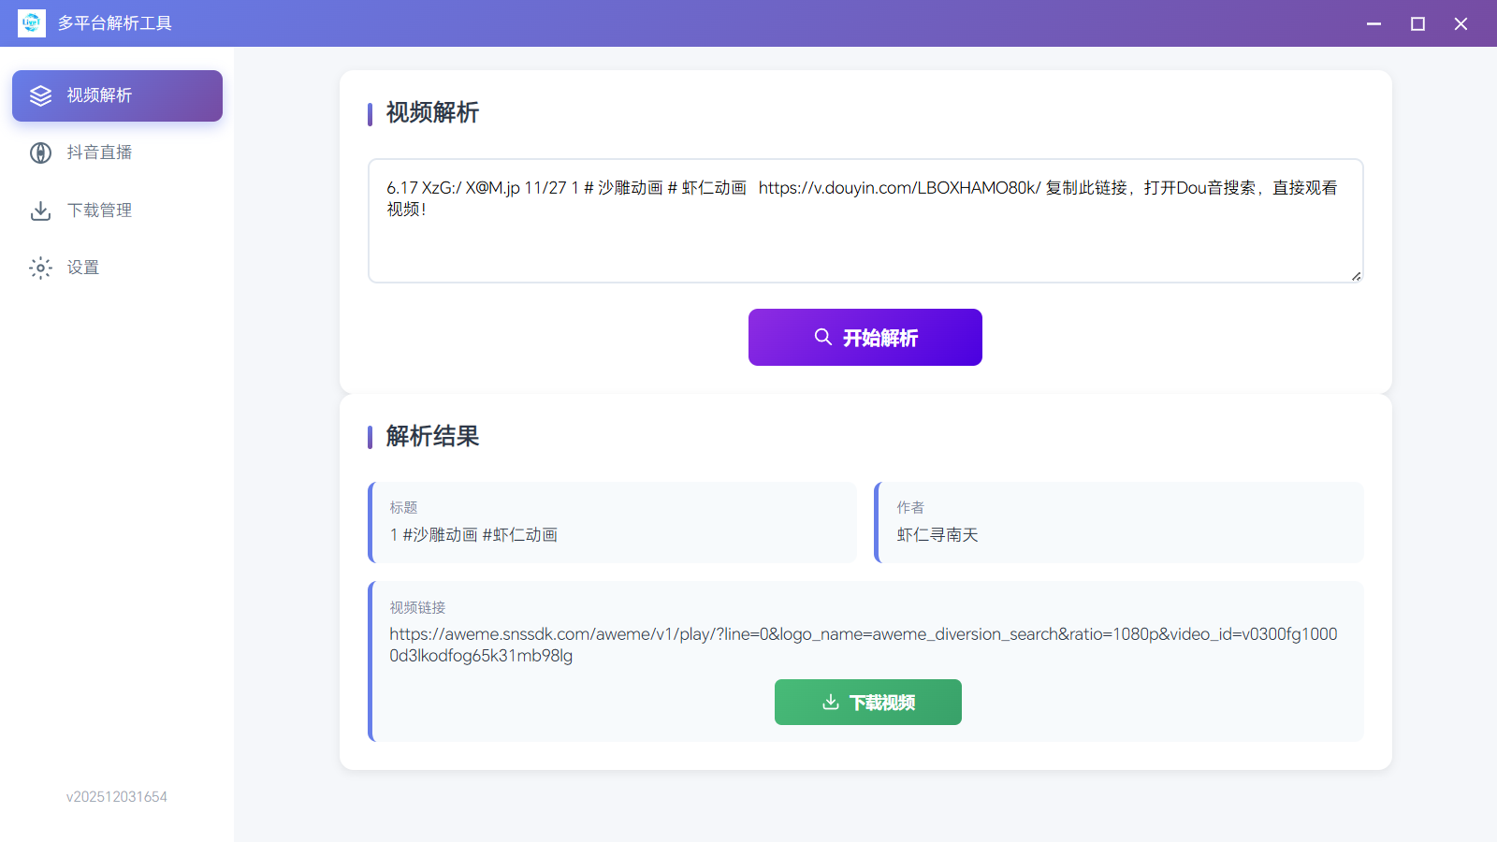The image size is (1497, 842).
Task: Open the 下载管理 section from the sidebar
Action: [x=100, y=210]
